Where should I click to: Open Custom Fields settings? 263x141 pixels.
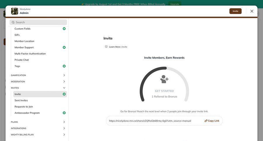(23, 29)
